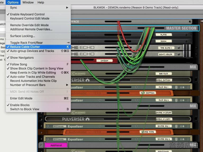The height and width of the screenshot is (152, 203).
Task: Select Record Automation into Note Clip
Action: pos(38,81)
